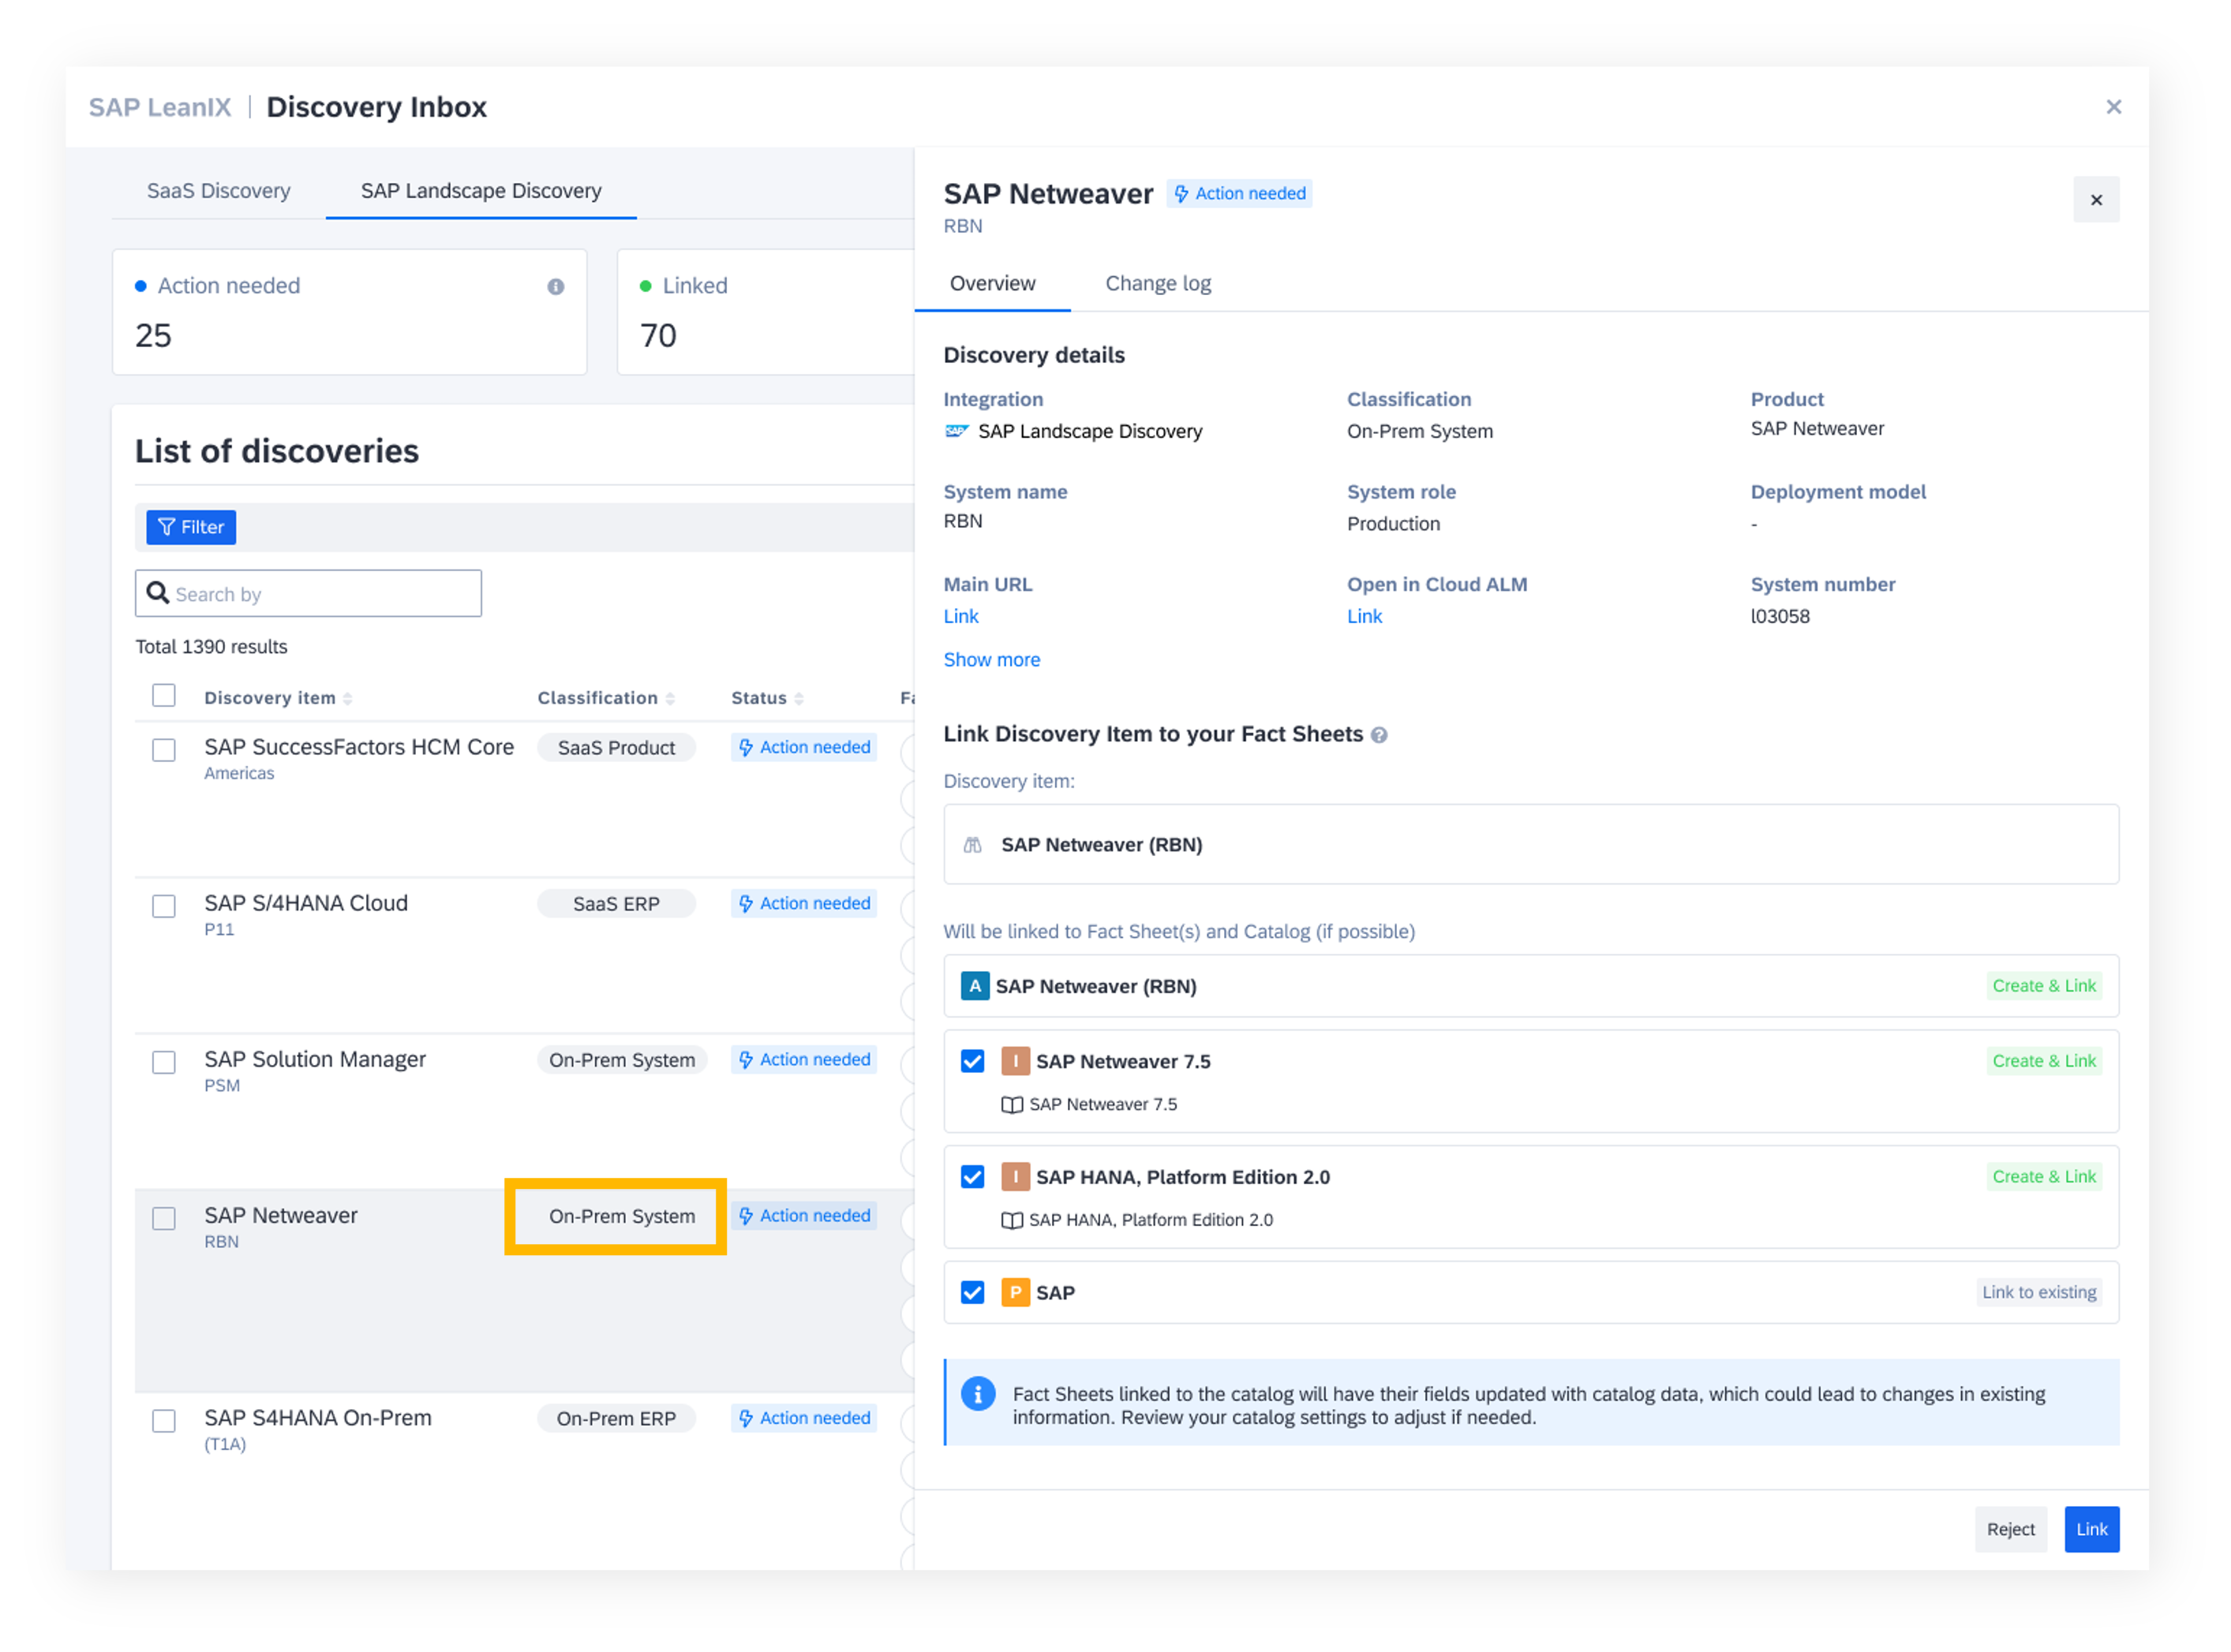Switch to the SaaS Discovery tab
The height and width of the screenshot is (1652, 2231).
pyautogui.click(x=218, y=190)
